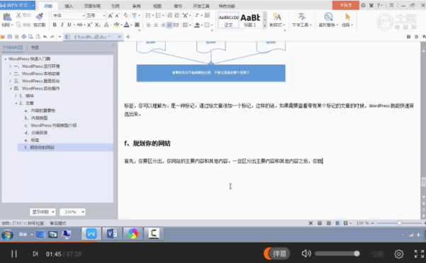Open the Text Tools icon
Viewport: 426px width, 263px height.
[301, 17]
